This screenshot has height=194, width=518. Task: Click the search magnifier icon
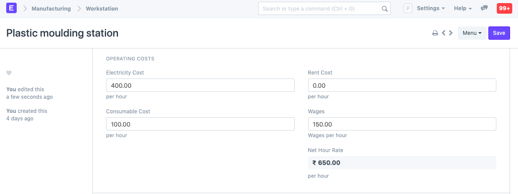385,9
